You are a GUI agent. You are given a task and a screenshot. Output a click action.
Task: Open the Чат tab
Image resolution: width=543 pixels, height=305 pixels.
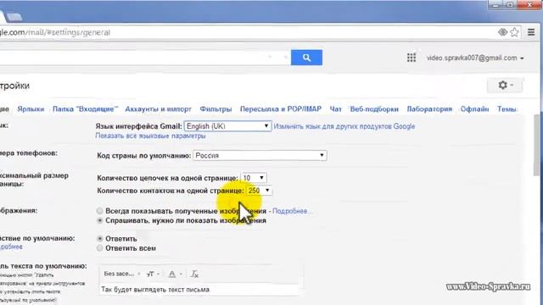point(336,109)
